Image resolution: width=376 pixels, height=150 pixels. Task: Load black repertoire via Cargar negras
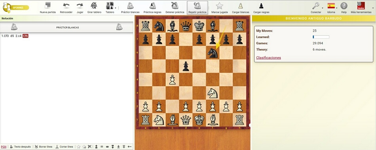[x=261, y=8]
